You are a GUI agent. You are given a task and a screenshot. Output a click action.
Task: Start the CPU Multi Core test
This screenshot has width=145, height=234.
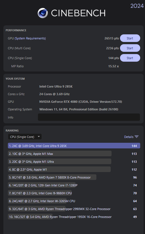point(130,48)
